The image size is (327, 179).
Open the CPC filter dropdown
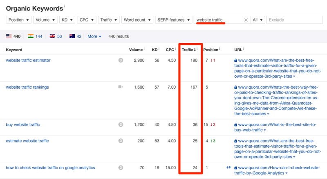pos(87,20)
